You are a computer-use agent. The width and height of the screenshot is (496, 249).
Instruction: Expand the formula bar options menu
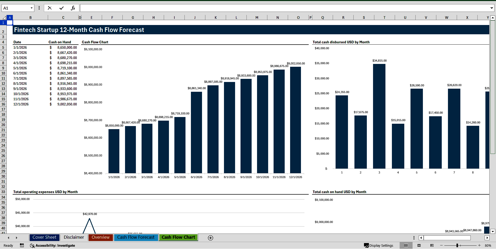click(x=39, y=8)
